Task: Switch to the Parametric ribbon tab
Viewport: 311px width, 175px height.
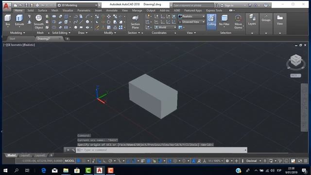Action: [x=84, y=10]
